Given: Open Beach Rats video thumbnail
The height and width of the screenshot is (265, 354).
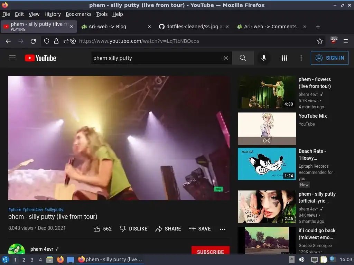Looking at the screenshot, I should tap(267, 164).
